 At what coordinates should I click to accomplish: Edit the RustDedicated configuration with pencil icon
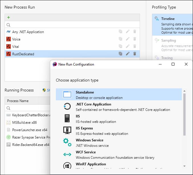128,54
